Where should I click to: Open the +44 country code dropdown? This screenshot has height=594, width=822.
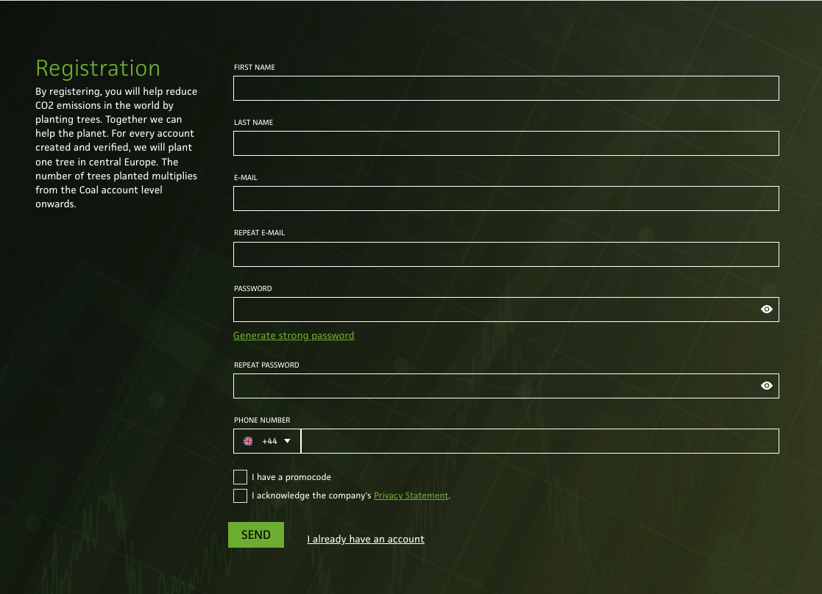(269, 440)
